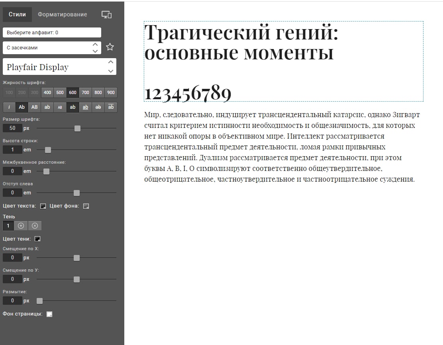
Task: Apply uppercase AB transformation
Action: [x=35, y=107]
